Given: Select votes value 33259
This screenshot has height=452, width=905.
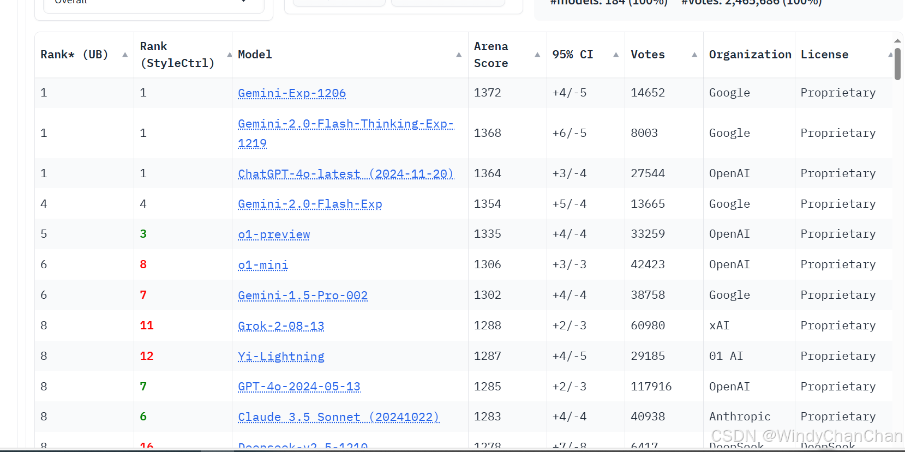Looking at the screenshot, I should click(648, 234).
